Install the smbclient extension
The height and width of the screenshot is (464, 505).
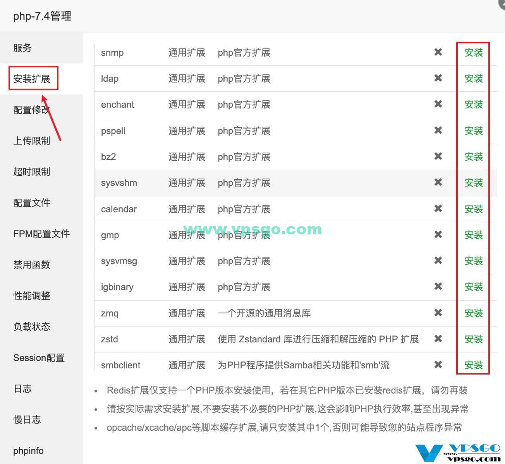pos(474,365)
